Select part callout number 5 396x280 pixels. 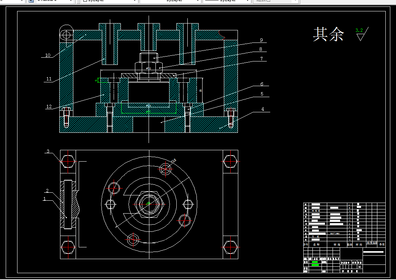tap(262, 94)
